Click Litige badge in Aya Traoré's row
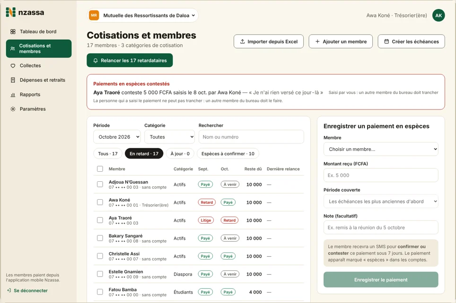 pyautogui.click(x=206, y=220)
